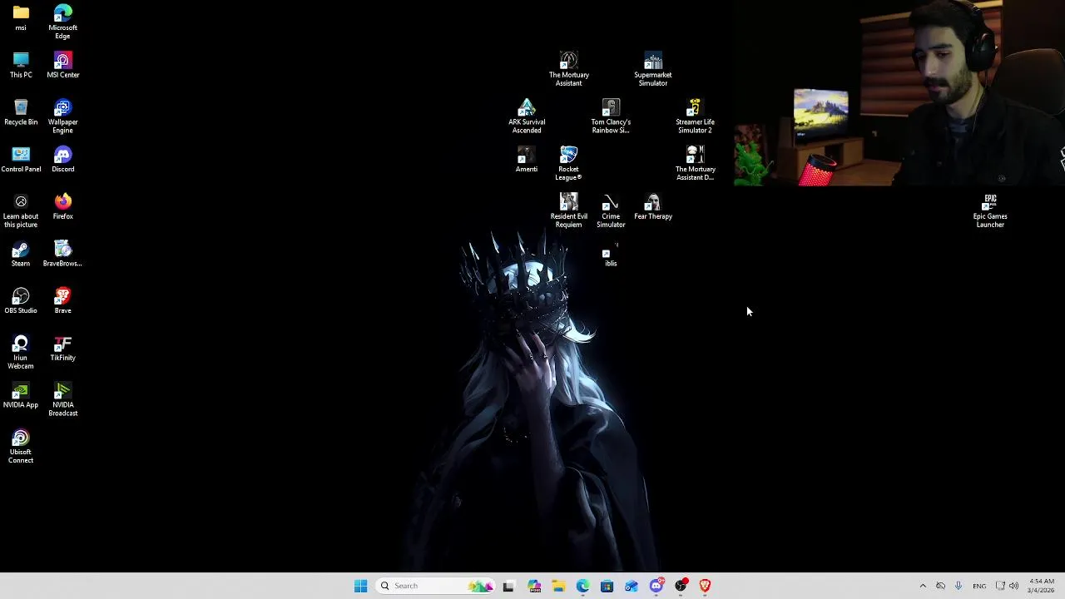The image size is (1065, 599).
Task: Open Outlook from the taskbar
Action: 632,586
